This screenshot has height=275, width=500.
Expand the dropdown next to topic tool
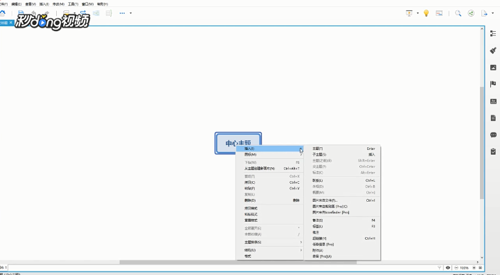pos(75,13)
